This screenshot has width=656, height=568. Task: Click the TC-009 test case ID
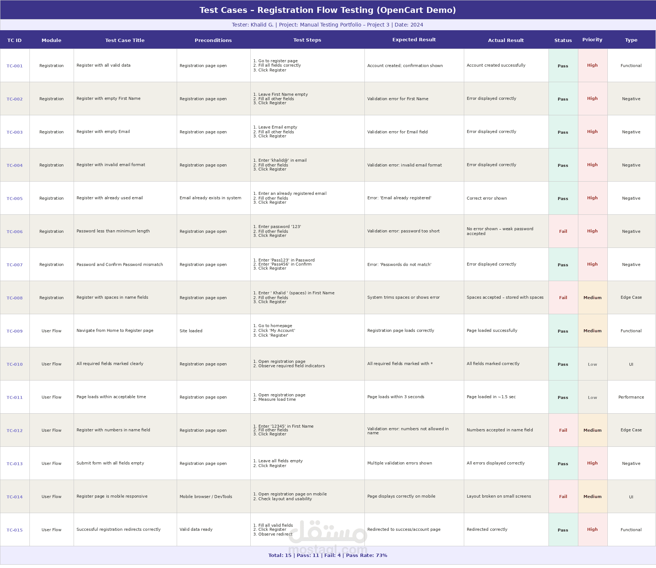pyautogui.click(x=15, y=331)
